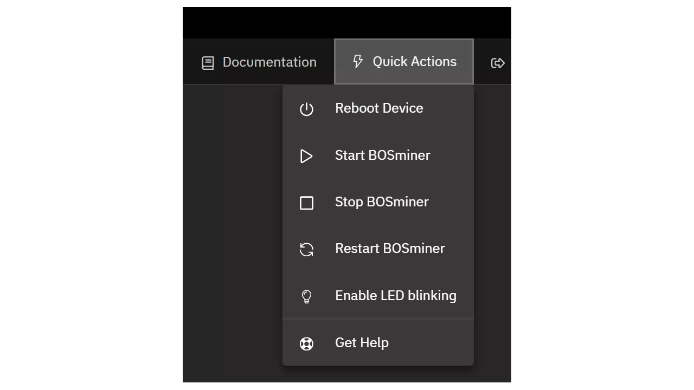The width and height of the screenshot is (694, 390).
Task: Choose Reboot Device from the menu
Action: click(378, 108)
